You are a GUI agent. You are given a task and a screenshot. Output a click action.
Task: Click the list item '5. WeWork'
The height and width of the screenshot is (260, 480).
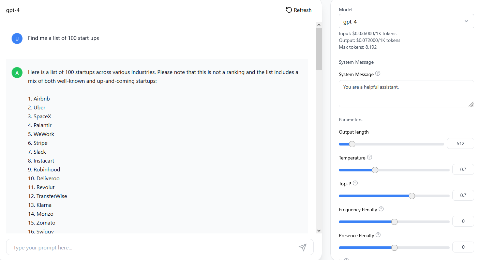[41, 134]
